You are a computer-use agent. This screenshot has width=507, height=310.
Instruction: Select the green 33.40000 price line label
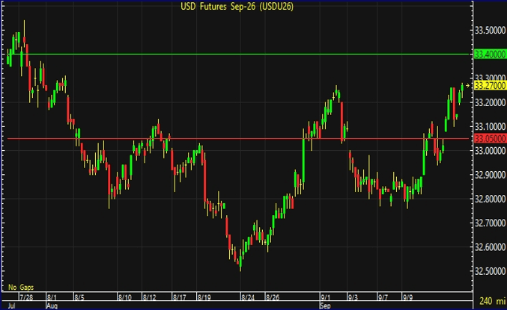coord(490,55)
